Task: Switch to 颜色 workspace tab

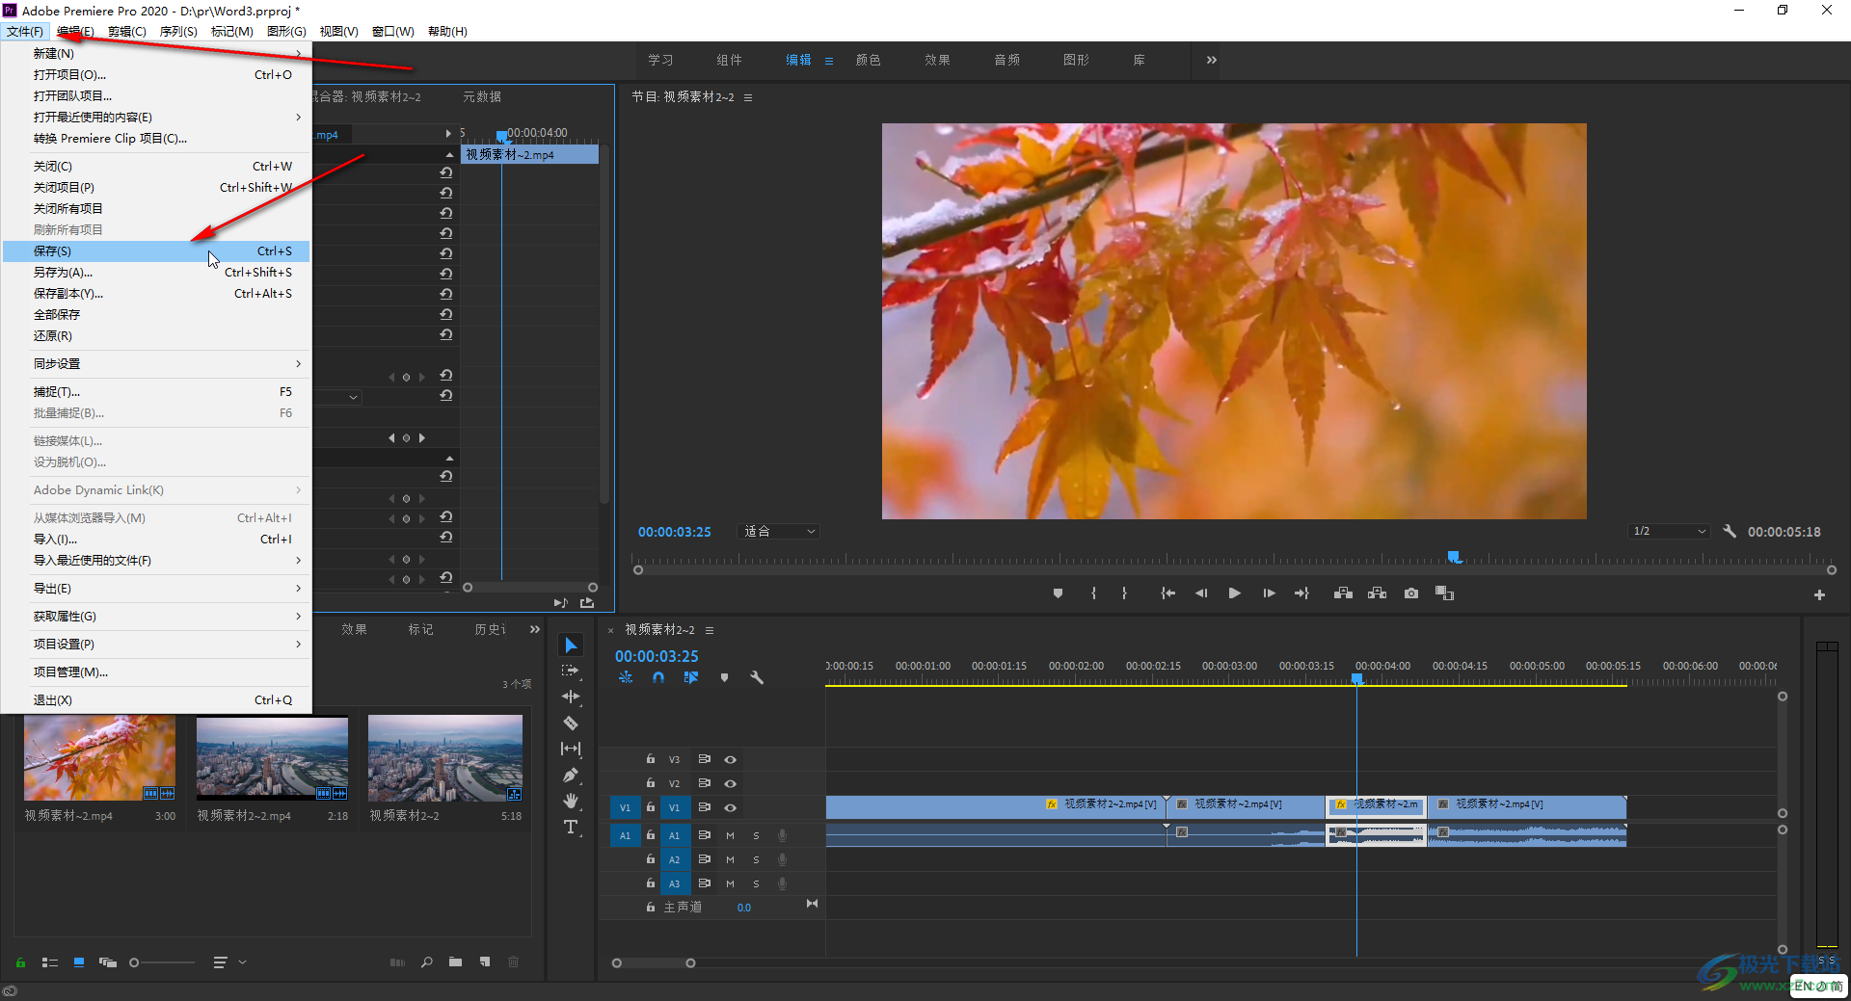Action: (x=868, y=60)
